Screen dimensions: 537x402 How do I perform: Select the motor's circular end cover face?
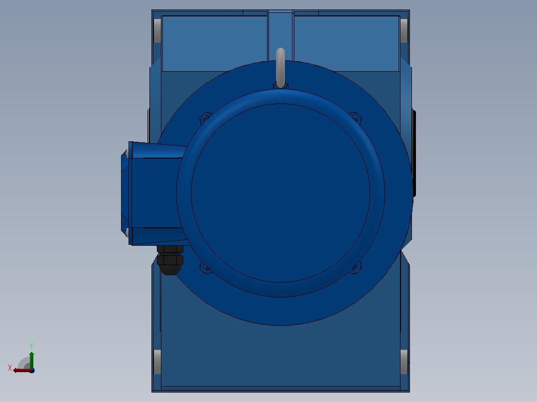coord(280,193)
